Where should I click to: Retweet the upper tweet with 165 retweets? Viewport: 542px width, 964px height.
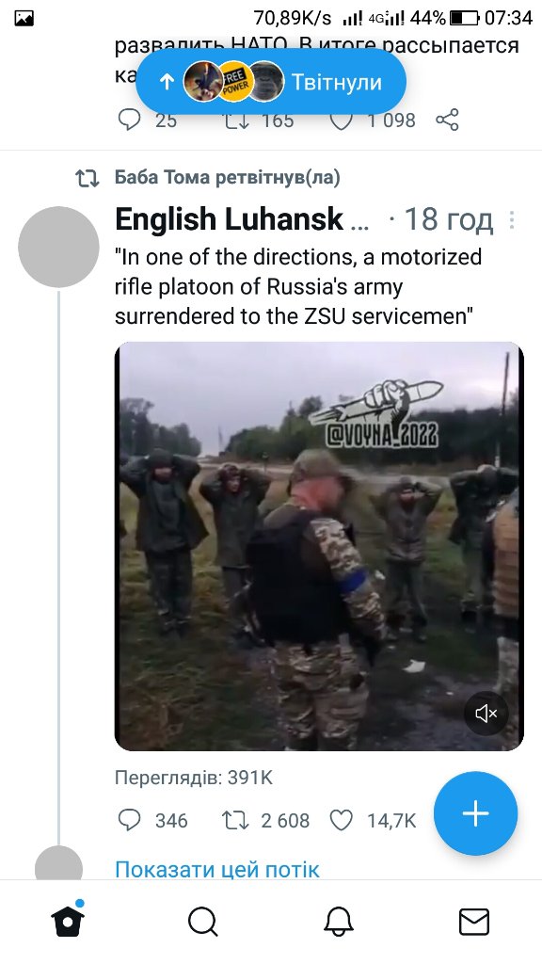pos(234,120)
